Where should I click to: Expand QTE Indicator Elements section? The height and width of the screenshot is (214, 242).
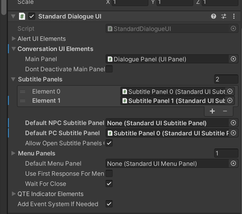click(x=14, y=194)
